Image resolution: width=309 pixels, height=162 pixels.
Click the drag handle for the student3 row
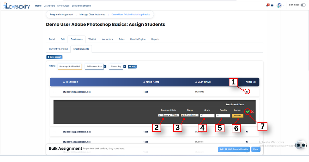point(55,92)
